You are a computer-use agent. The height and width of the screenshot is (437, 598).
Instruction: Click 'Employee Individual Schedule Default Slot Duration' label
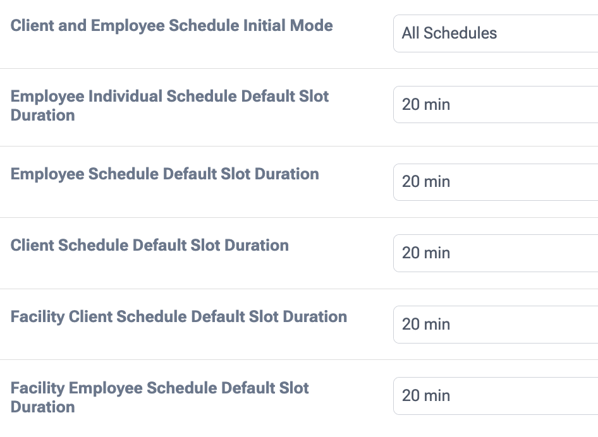[x=169, y=105]
